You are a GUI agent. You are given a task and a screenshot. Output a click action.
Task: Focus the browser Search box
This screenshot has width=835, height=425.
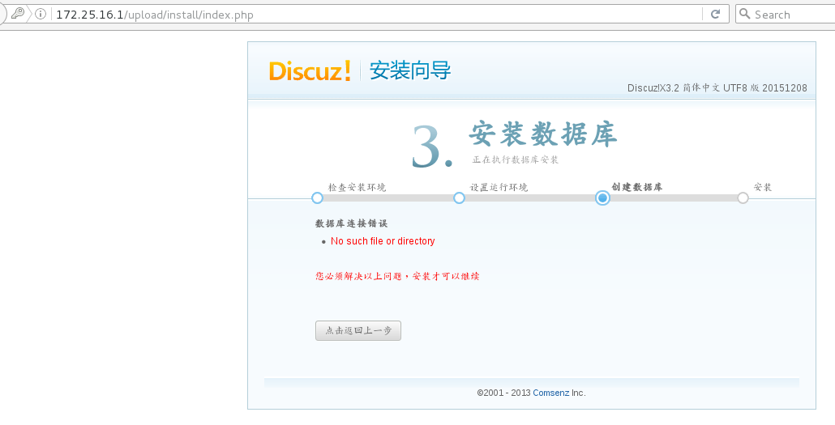pos(786,14)
